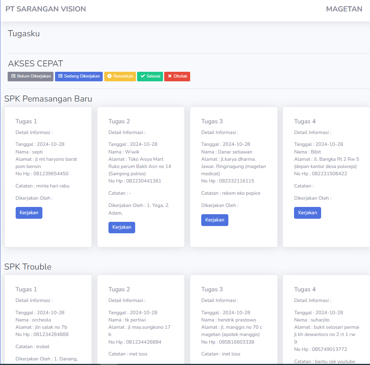370x365 pixels.
Task: Click the SPK Pemasangan Baru heading
Action: pyautogui.click(x=48, y=99)
